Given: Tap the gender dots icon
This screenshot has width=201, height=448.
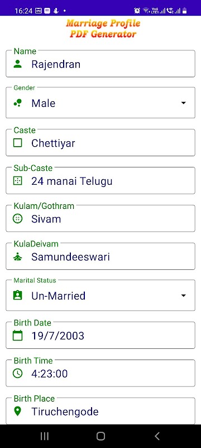Looking at the screenshot, I should (x=18, y=103).
